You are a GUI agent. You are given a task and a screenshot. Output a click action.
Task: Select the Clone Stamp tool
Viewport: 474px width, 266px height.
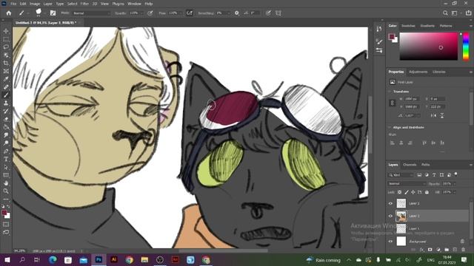coord(6,103)
